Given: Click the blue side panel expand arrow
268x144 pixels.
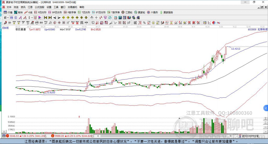Looking at the screenshot, I should point(266,108).
